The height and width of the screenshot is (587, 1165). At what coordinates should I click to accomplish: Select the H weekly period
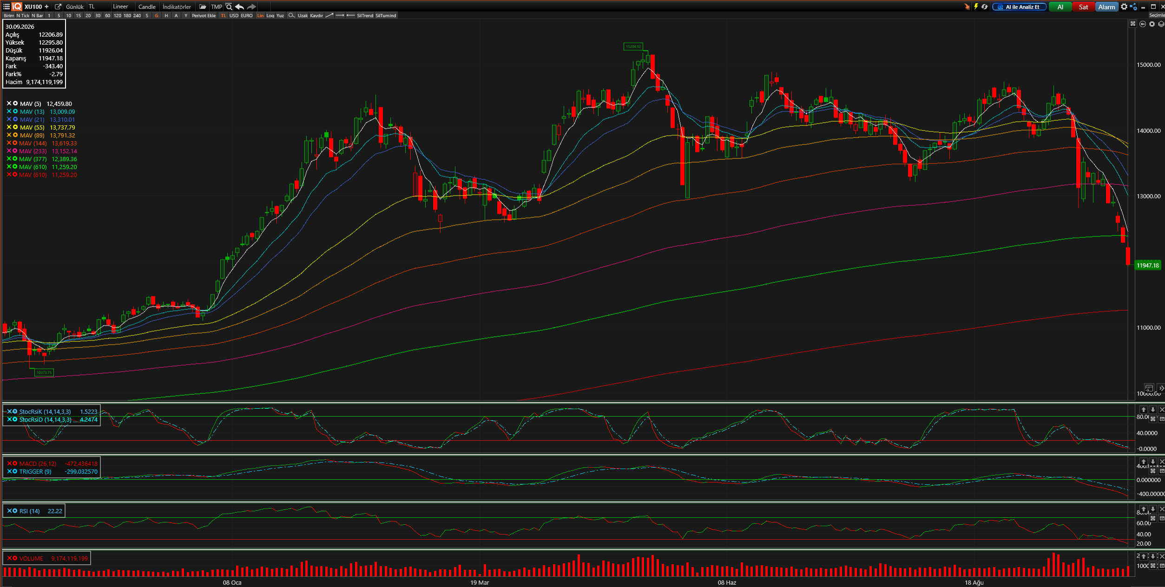coord(166,15)
